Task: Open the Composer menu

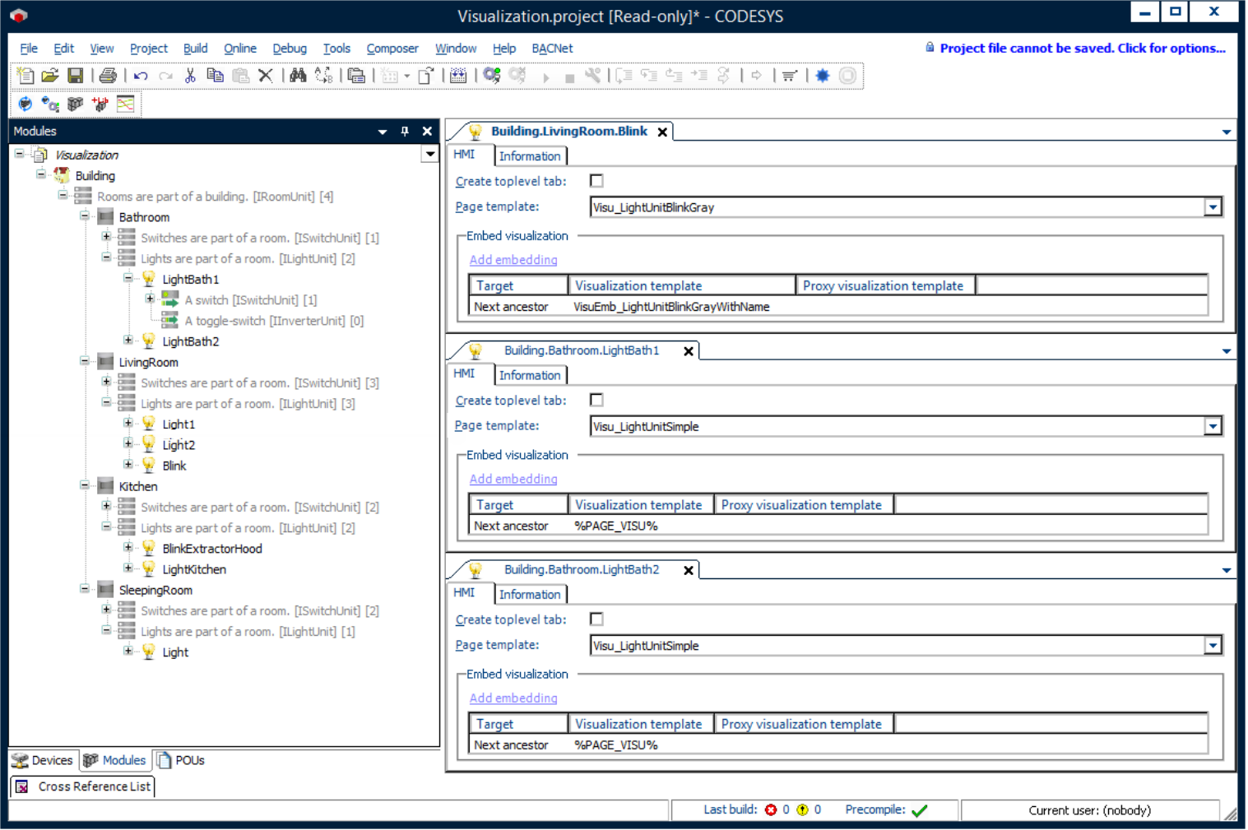Action: (x=392, y=49)
